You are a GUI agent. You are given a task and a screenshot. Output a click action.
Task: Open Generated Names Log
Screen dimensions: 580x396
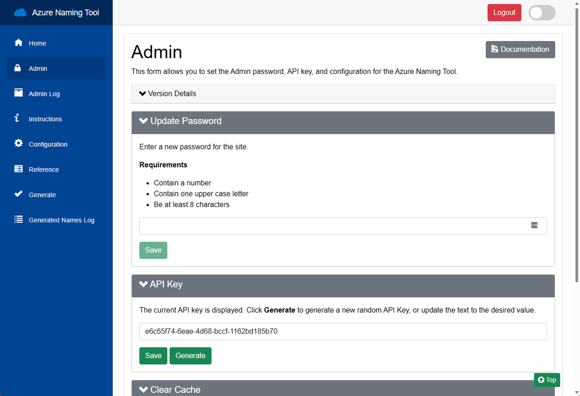click(x=57, y=220)
